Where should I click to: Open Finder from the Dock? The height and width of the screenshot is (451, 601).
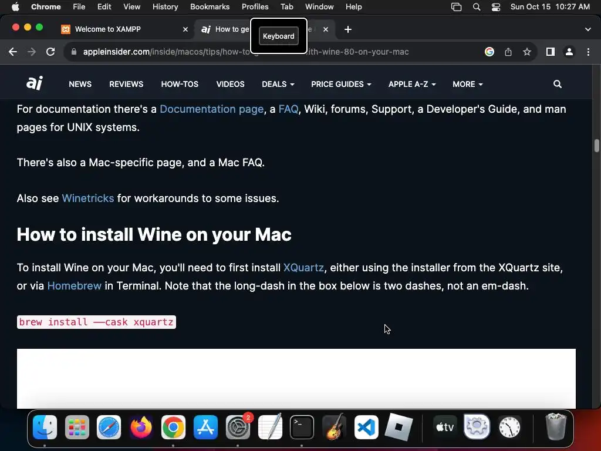tap(45, 428)
